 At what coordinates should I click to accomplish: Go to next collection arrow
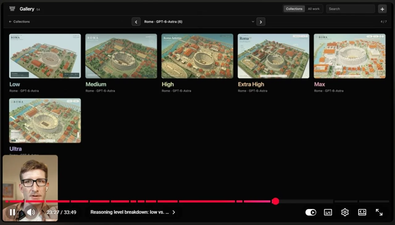point(261,22)
